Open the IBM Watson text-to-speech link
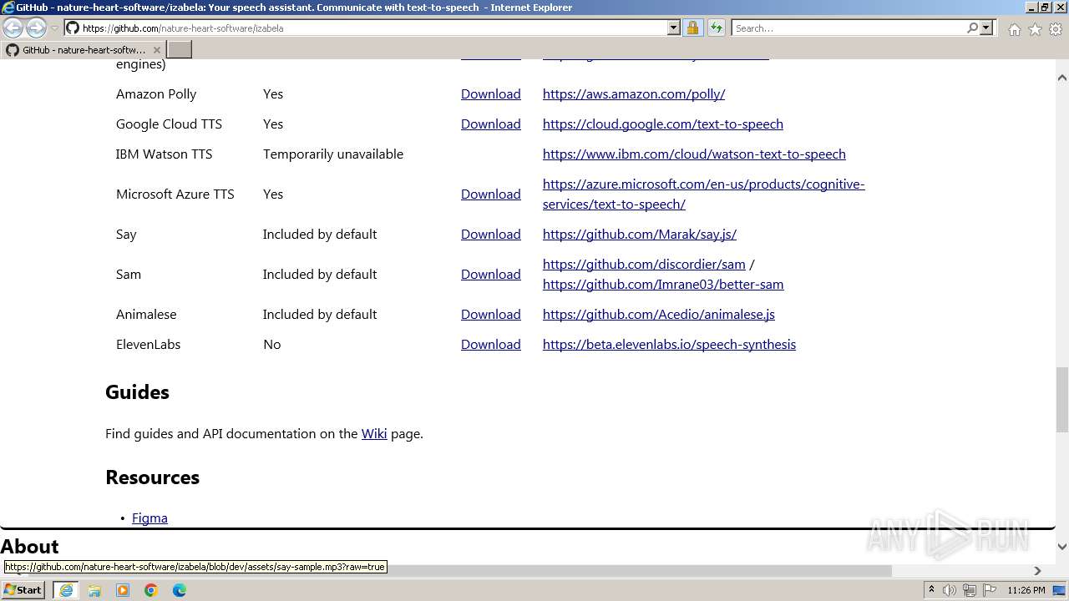Viewport: 1069px width, 601px height. 694,154
